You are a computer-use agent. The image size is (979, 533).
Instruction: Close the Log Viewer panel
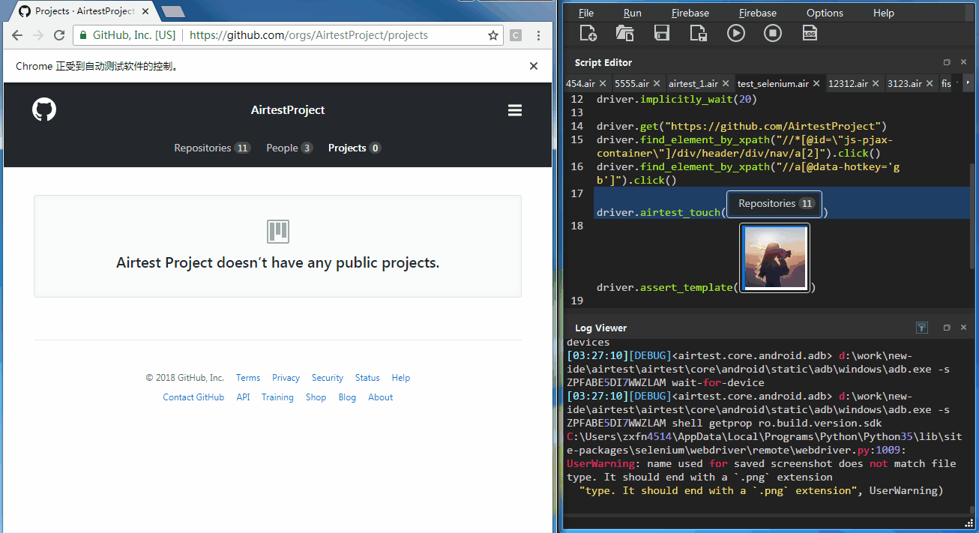click(964, 328)
